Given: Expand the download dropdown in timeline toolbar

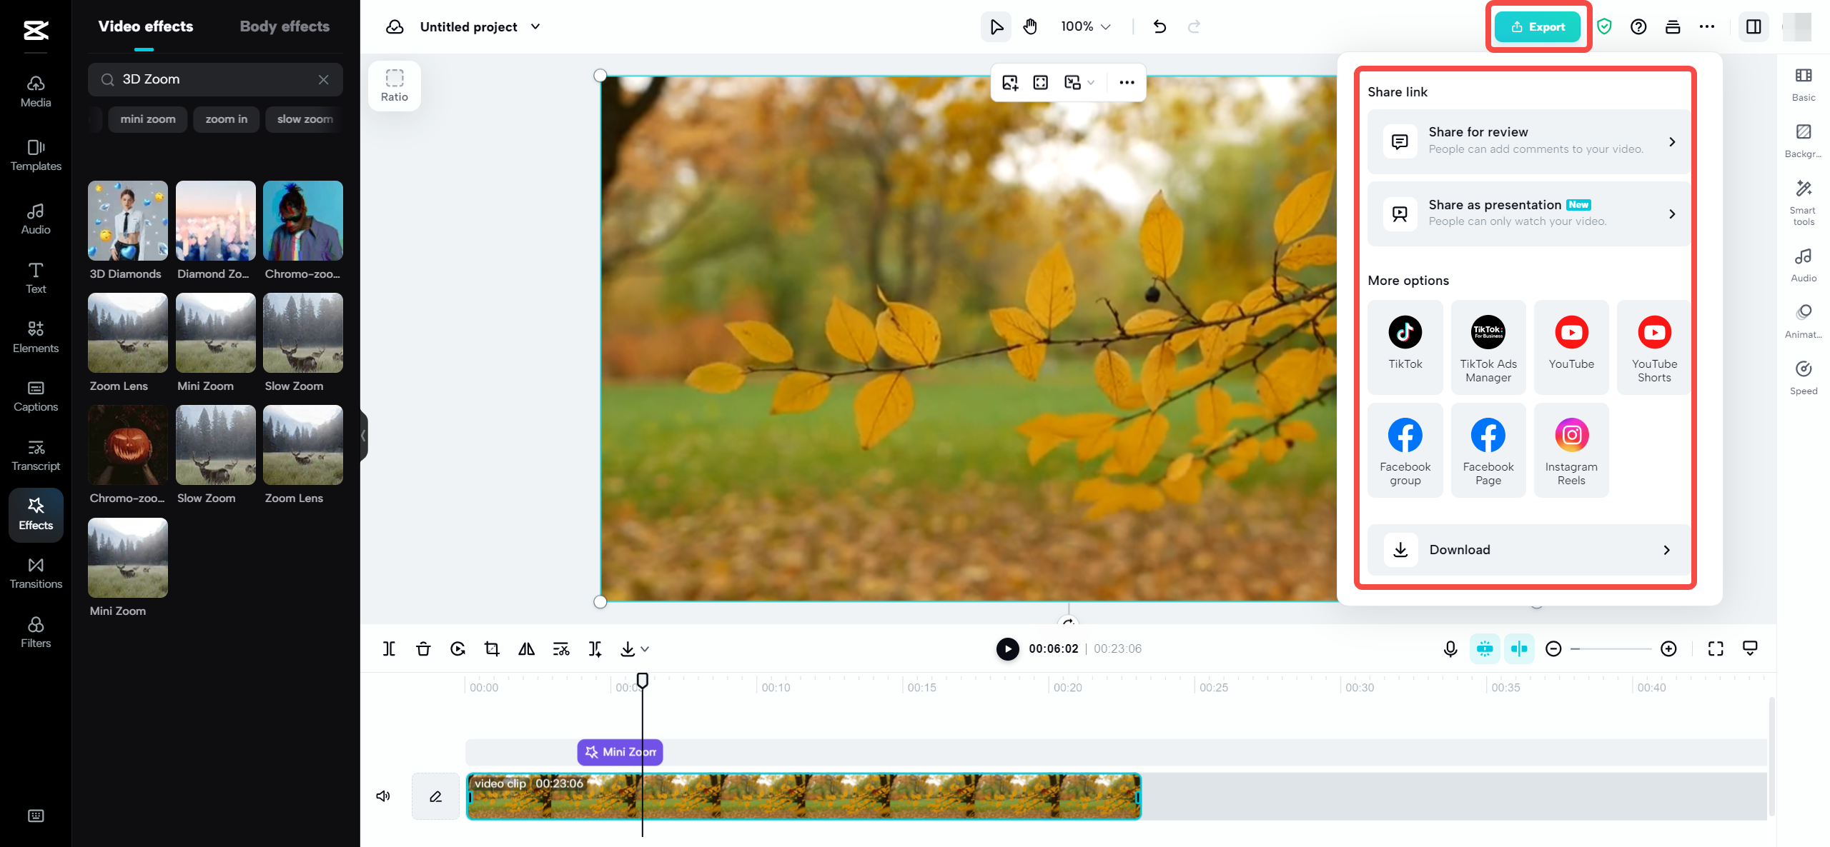Looking at the screenshot, I should 645,648.
